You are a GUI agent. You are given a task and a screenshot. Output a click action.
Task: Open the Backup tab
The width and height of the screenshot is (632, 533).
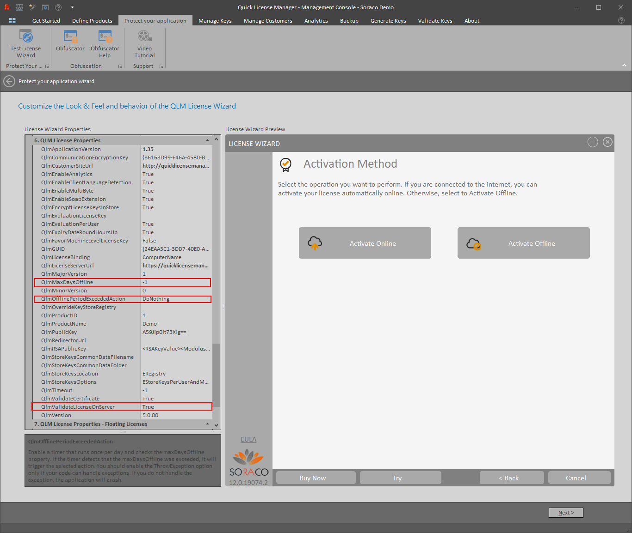click(349, 21)
